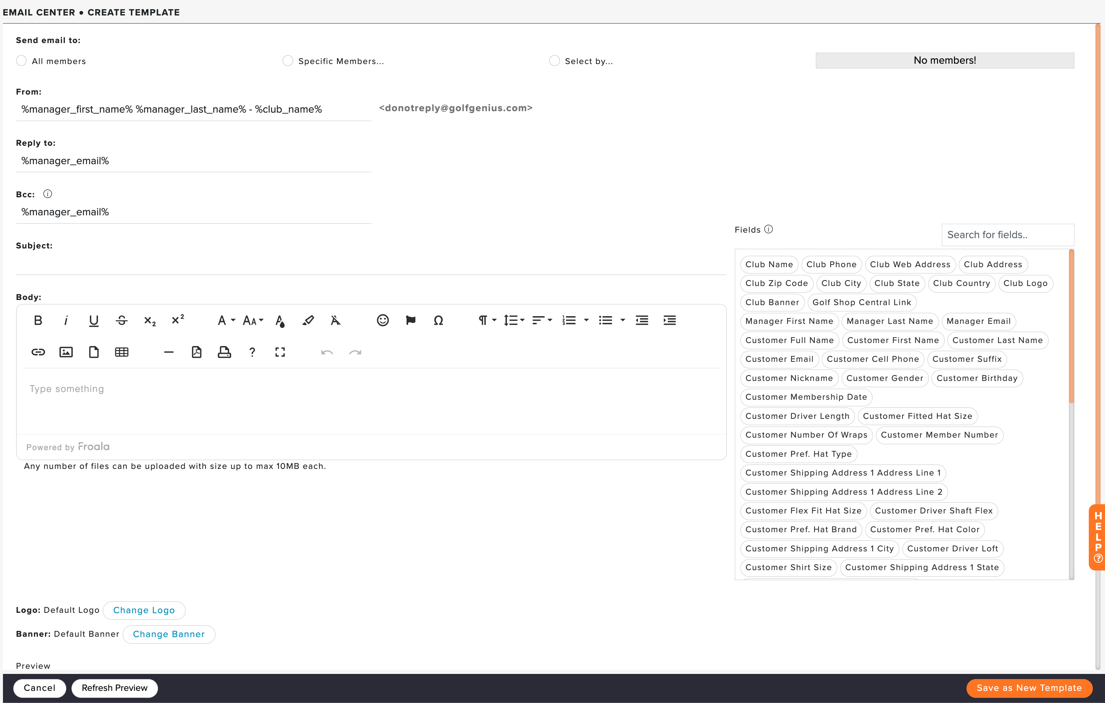Click the Change Banner button

[169, 635]
